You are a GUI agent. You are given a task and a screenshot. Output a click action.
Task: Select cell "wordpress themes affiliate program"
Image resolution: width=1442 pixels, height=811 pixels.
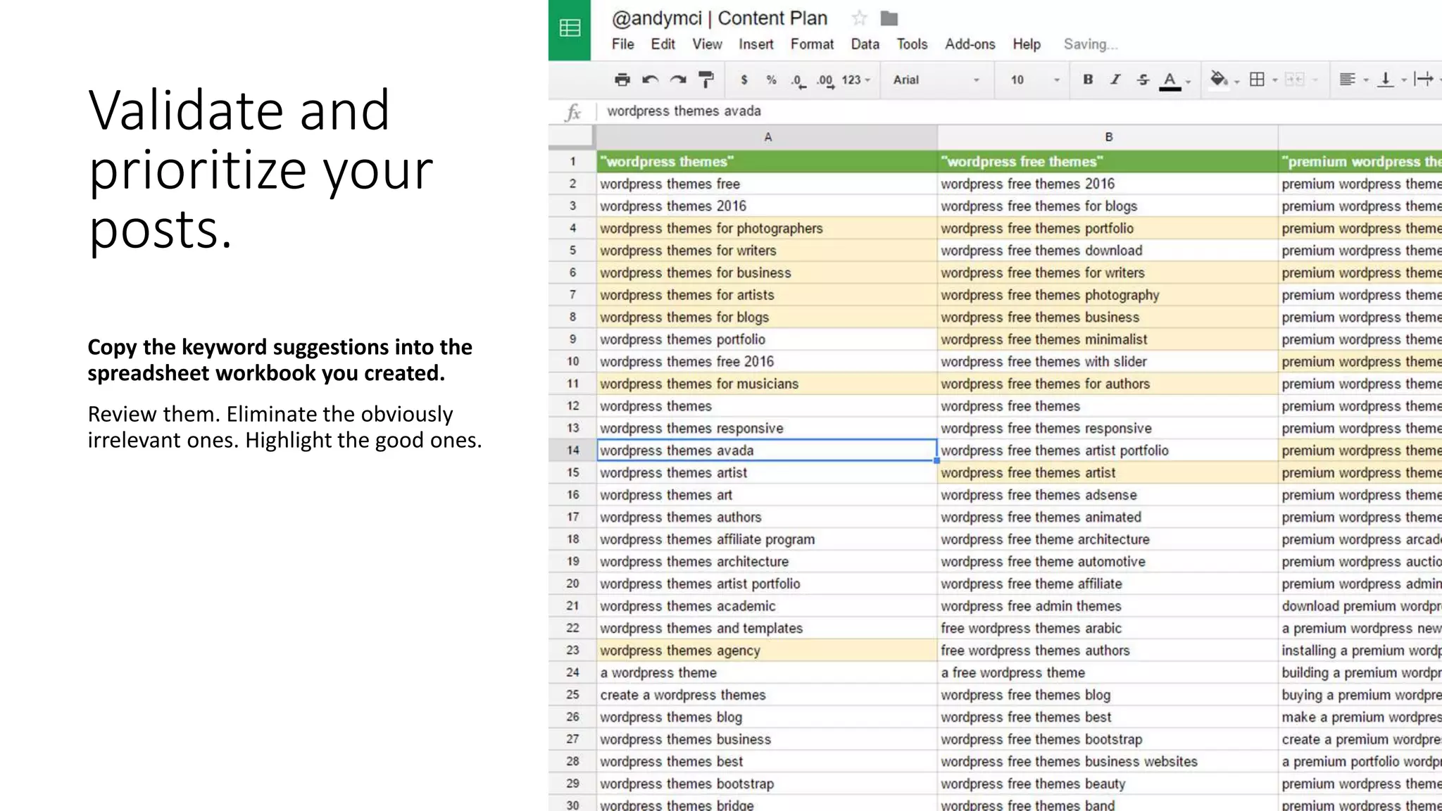(767, 539)
